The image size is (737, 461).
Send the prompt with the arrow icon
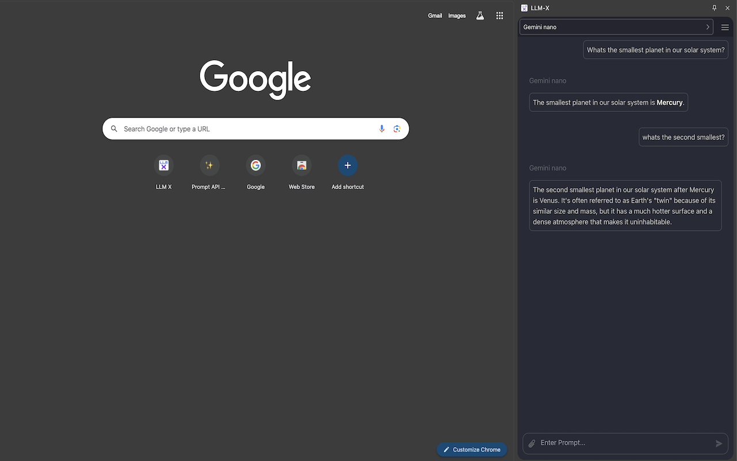[x=719, y=443]
